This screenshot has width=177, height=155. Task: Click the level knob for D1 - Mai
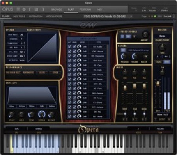tap(79, 112)
